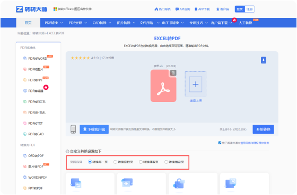This screenshot has width=297, height=195.
Task: Expand the 客户端下载 nav dropdown
Action: pyautogui.click(x=222, y=23)
